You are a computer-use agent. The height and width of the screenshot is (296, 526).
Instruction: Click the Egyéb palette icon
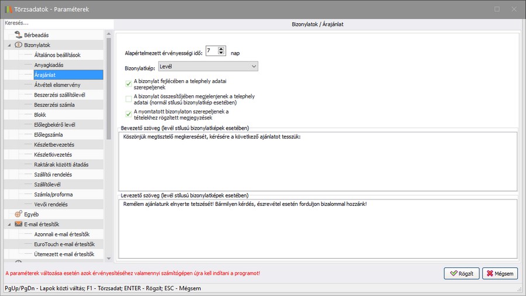click(18, 214)
